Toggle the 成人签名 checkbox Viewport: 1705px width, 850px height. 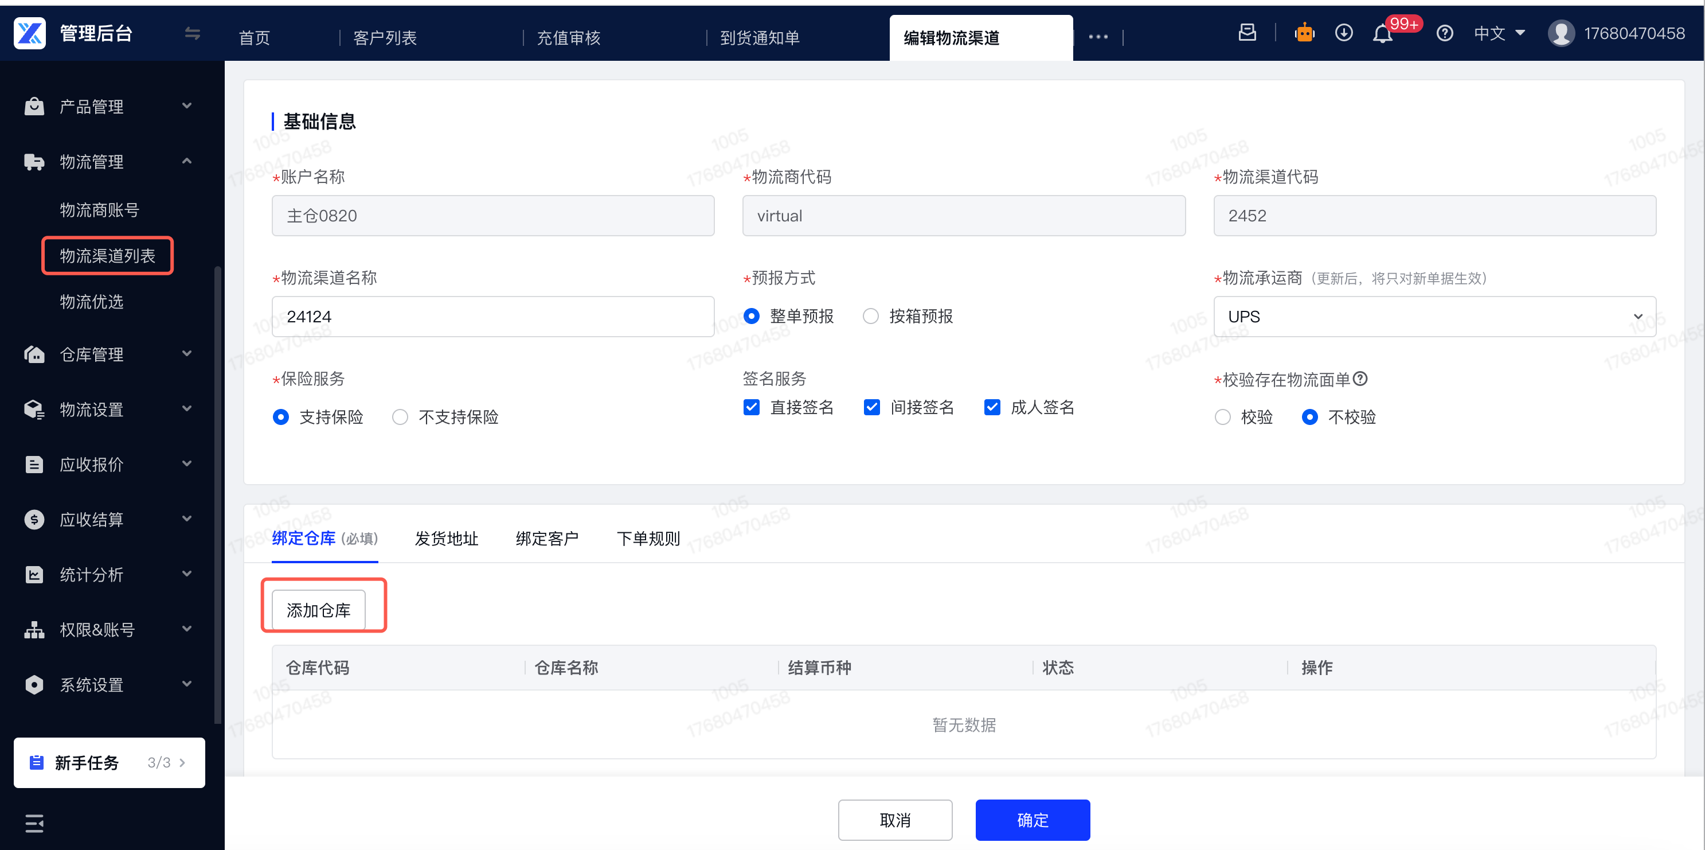[x=992, y=407]
